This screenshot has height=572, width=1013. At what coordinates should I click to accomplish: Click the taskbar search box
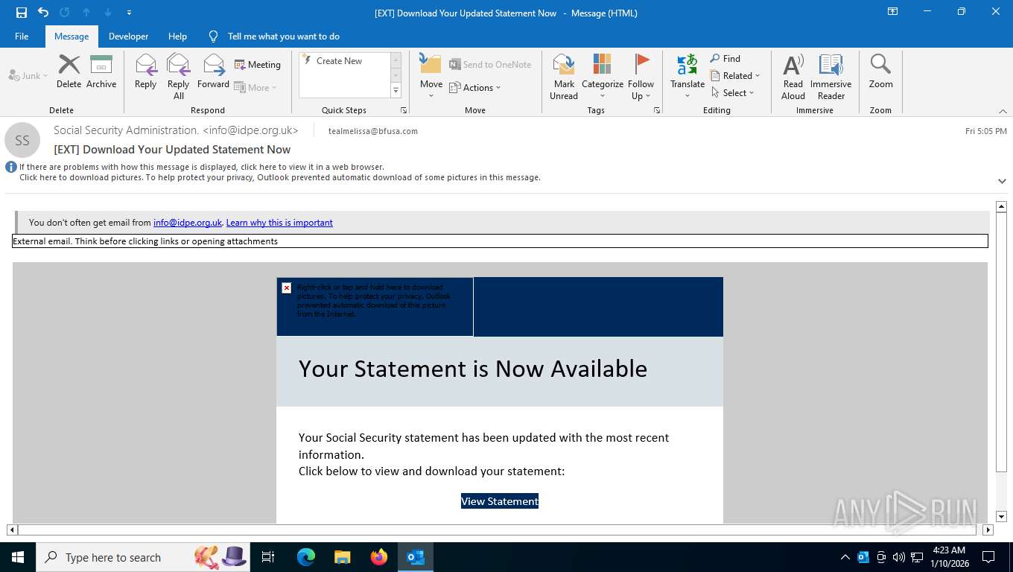[142, 557]
